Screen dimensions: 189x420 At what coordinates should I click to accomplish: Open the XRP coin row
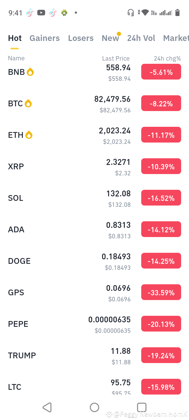click(x=94, y=166)
